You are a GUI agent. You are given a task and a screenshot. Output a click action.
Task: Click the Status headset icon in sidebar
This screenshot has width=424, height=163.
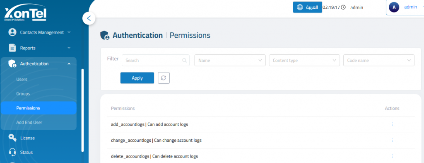pos(12,152)
